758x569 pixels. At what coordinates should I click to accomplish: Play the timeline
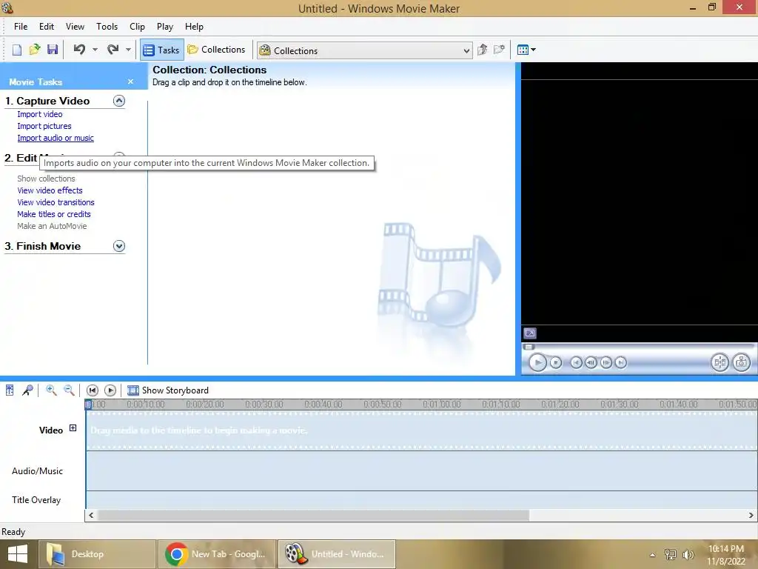click(x=110, y=390)
